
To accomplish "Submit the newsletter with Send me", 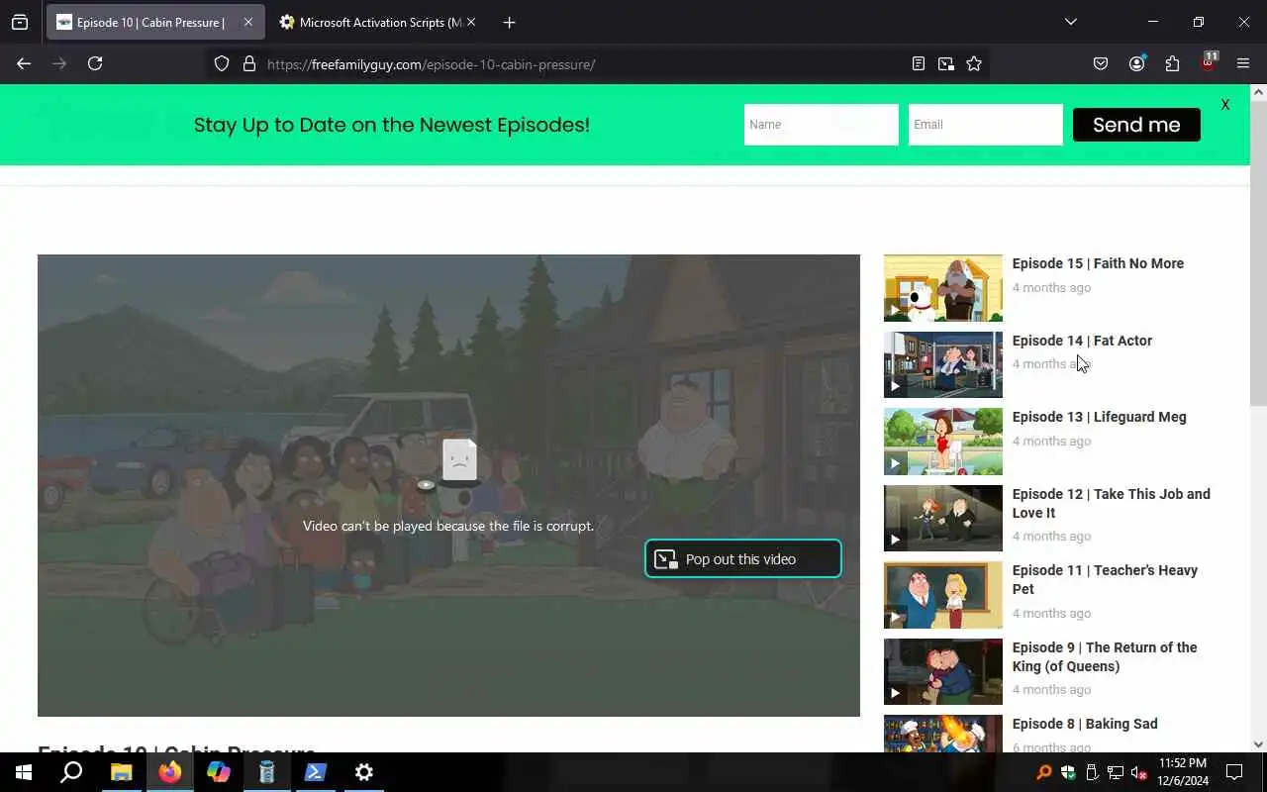I will coord(1136,125).
